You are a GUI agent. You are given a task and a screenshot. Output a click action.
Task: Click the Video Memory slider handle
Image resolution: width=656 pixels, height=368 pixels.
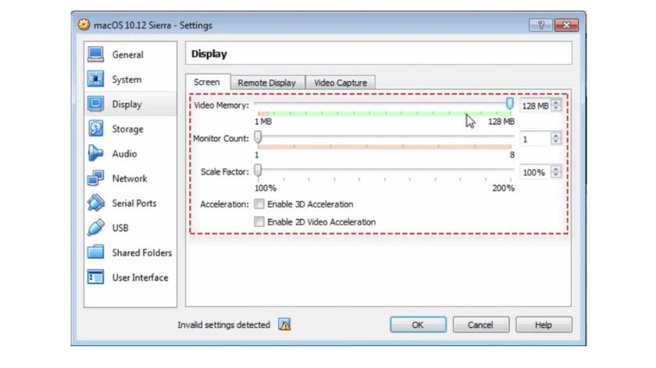click(509, 104)
